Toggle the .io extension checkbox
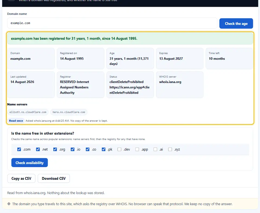Screen dimensions: 260x213 (x=73, y=149)
